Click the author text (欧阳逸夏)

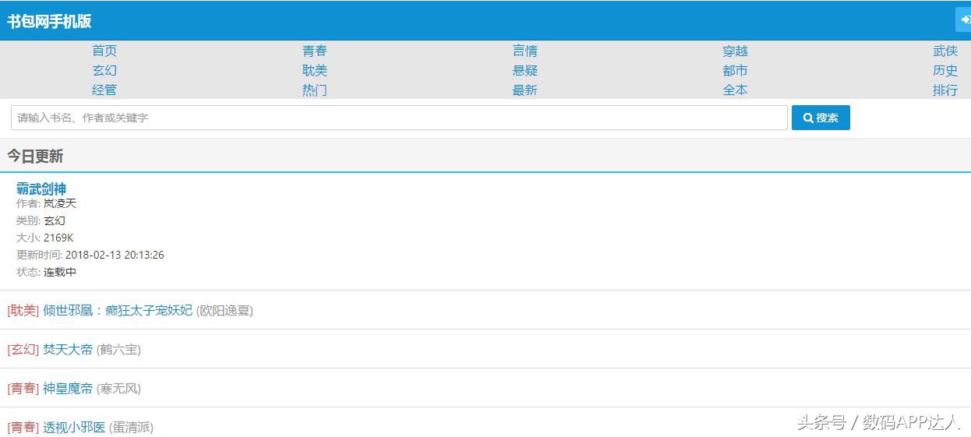224,310
